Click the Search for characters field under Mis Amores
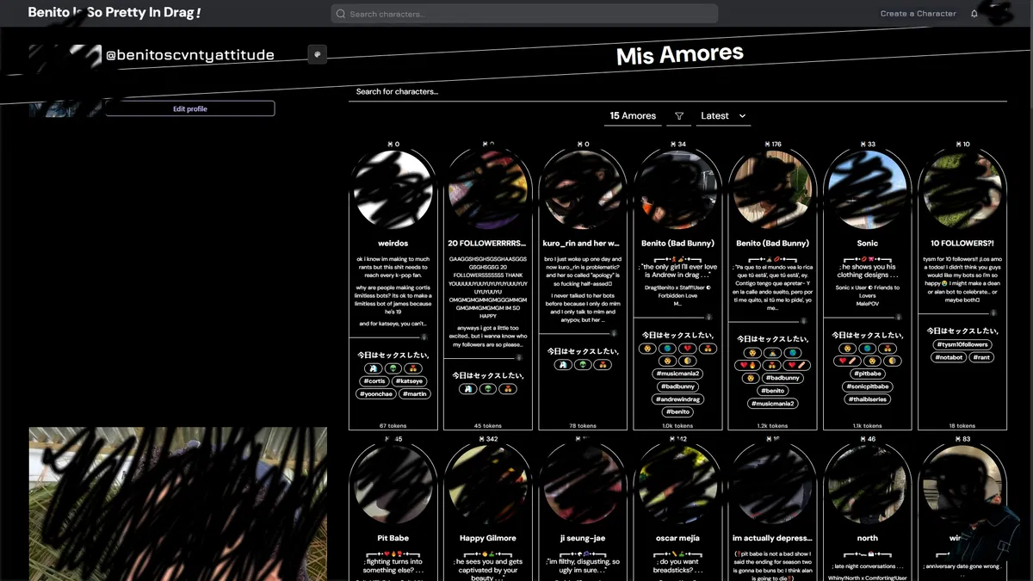This screenshot has width=1033, height=581. [677, 91]
